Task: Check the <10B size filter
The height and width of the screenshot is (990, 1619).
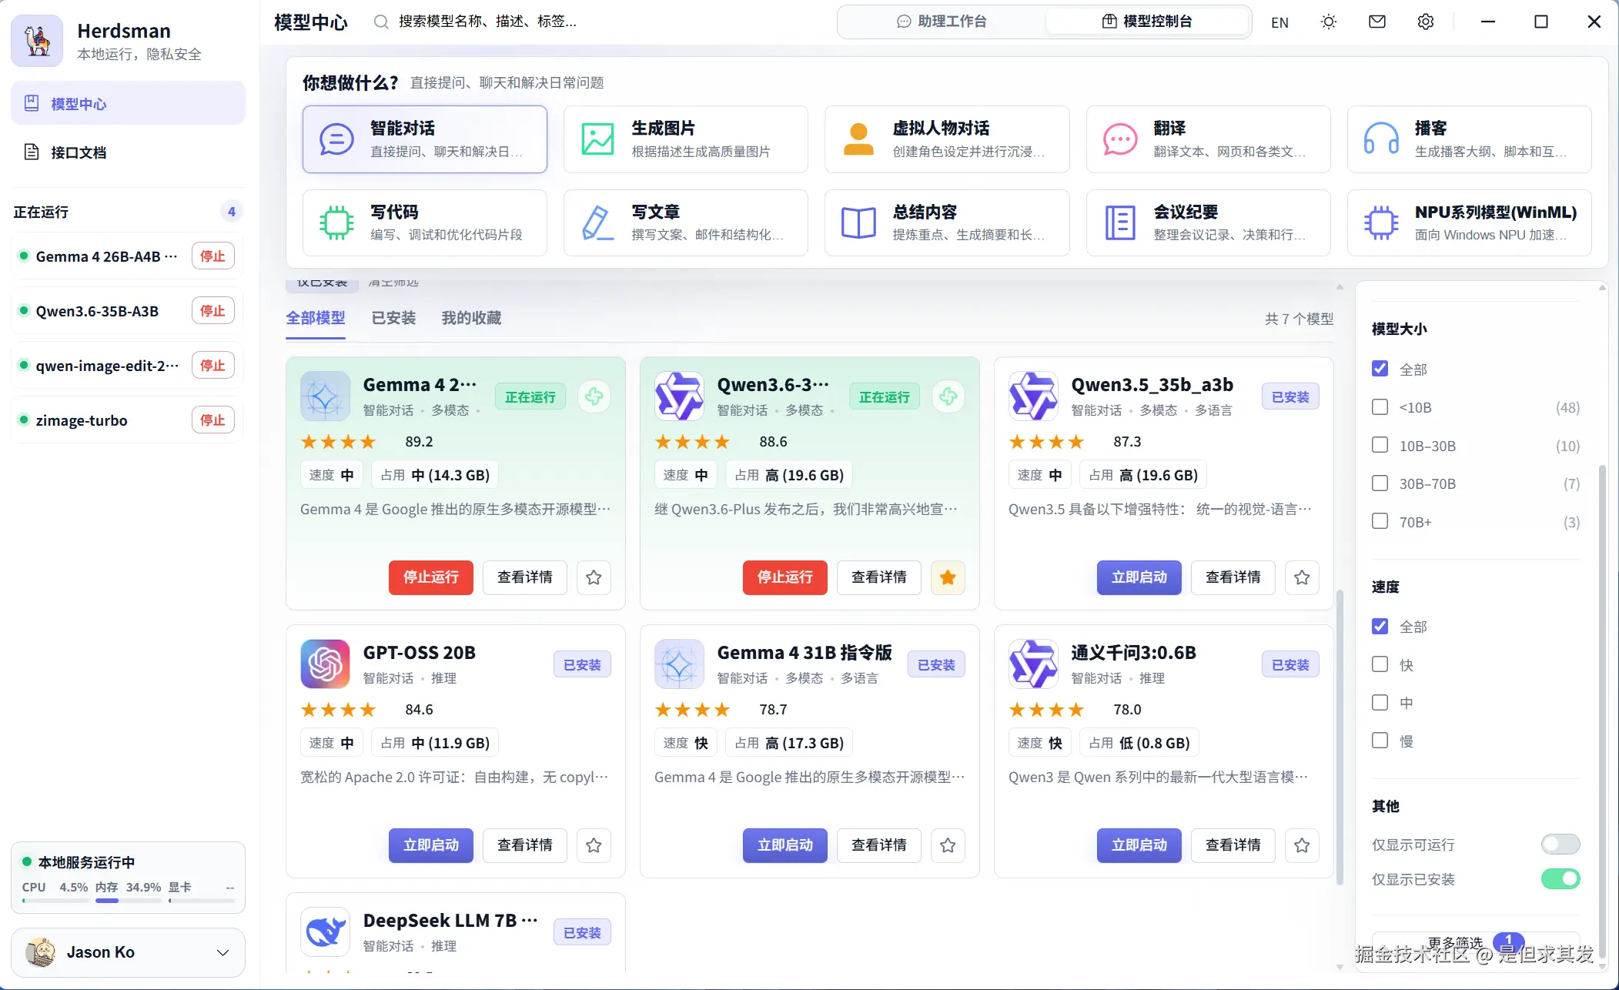Action: [x=1380, y=407]
